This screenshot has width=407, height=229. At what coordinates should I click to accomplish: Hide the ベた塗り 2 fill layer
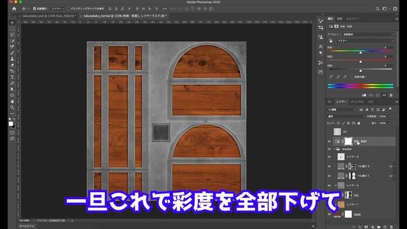click(329, 167)
